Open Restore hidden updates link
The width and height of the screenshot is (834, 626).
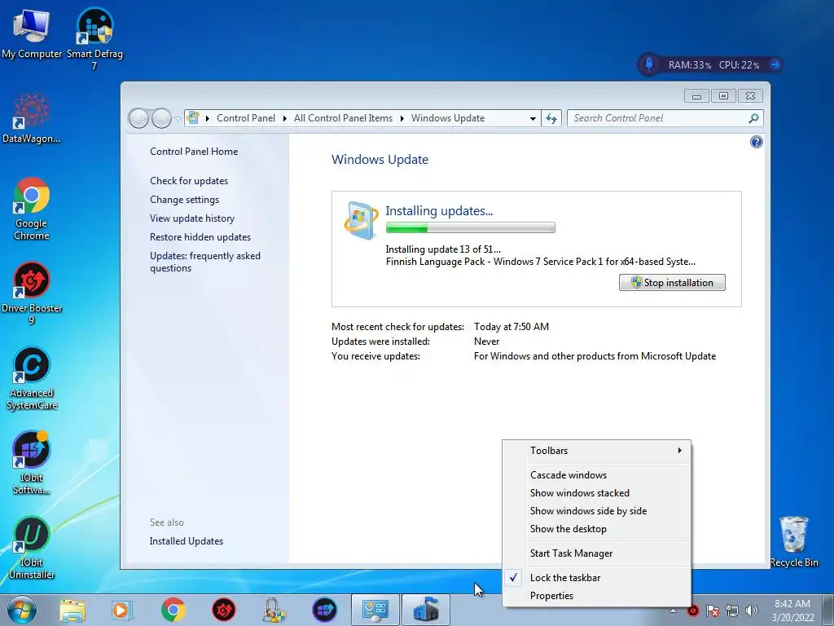[200, 237]
